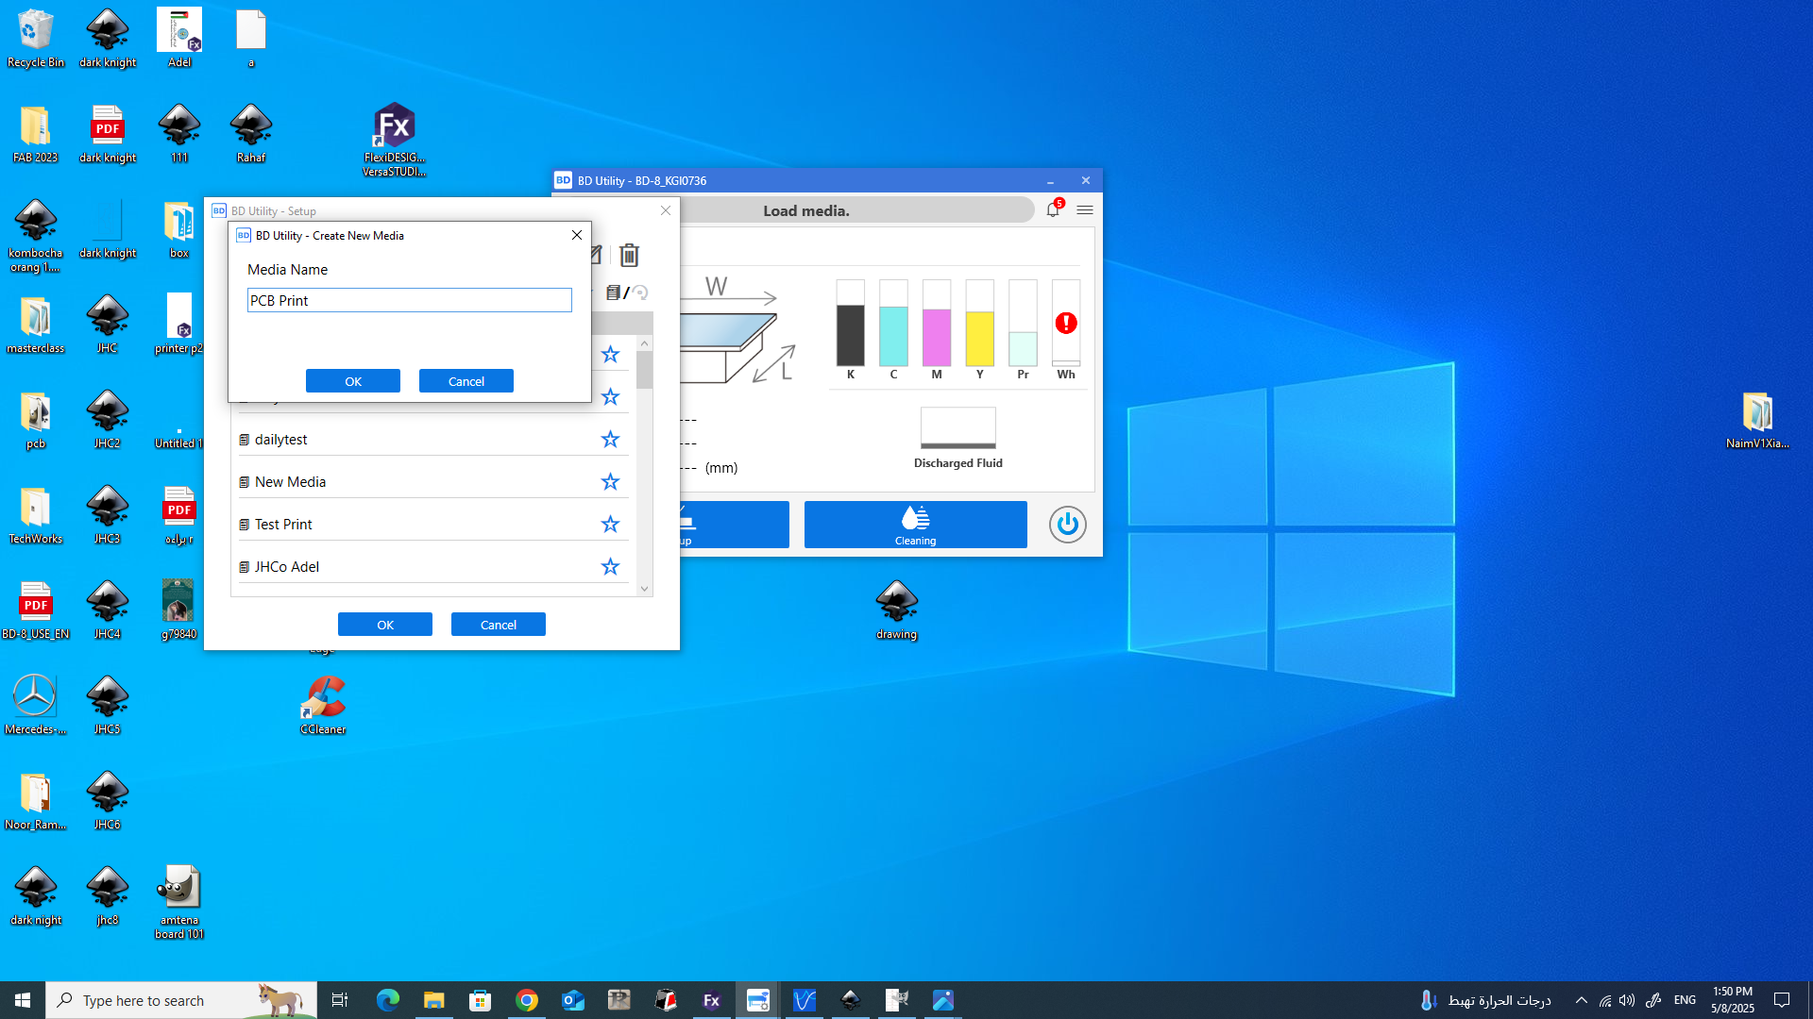Open File Explorer from the taskbar
This screenshot has width=1813, height=1019.
pyautogui.click(x=433, y=1000)
